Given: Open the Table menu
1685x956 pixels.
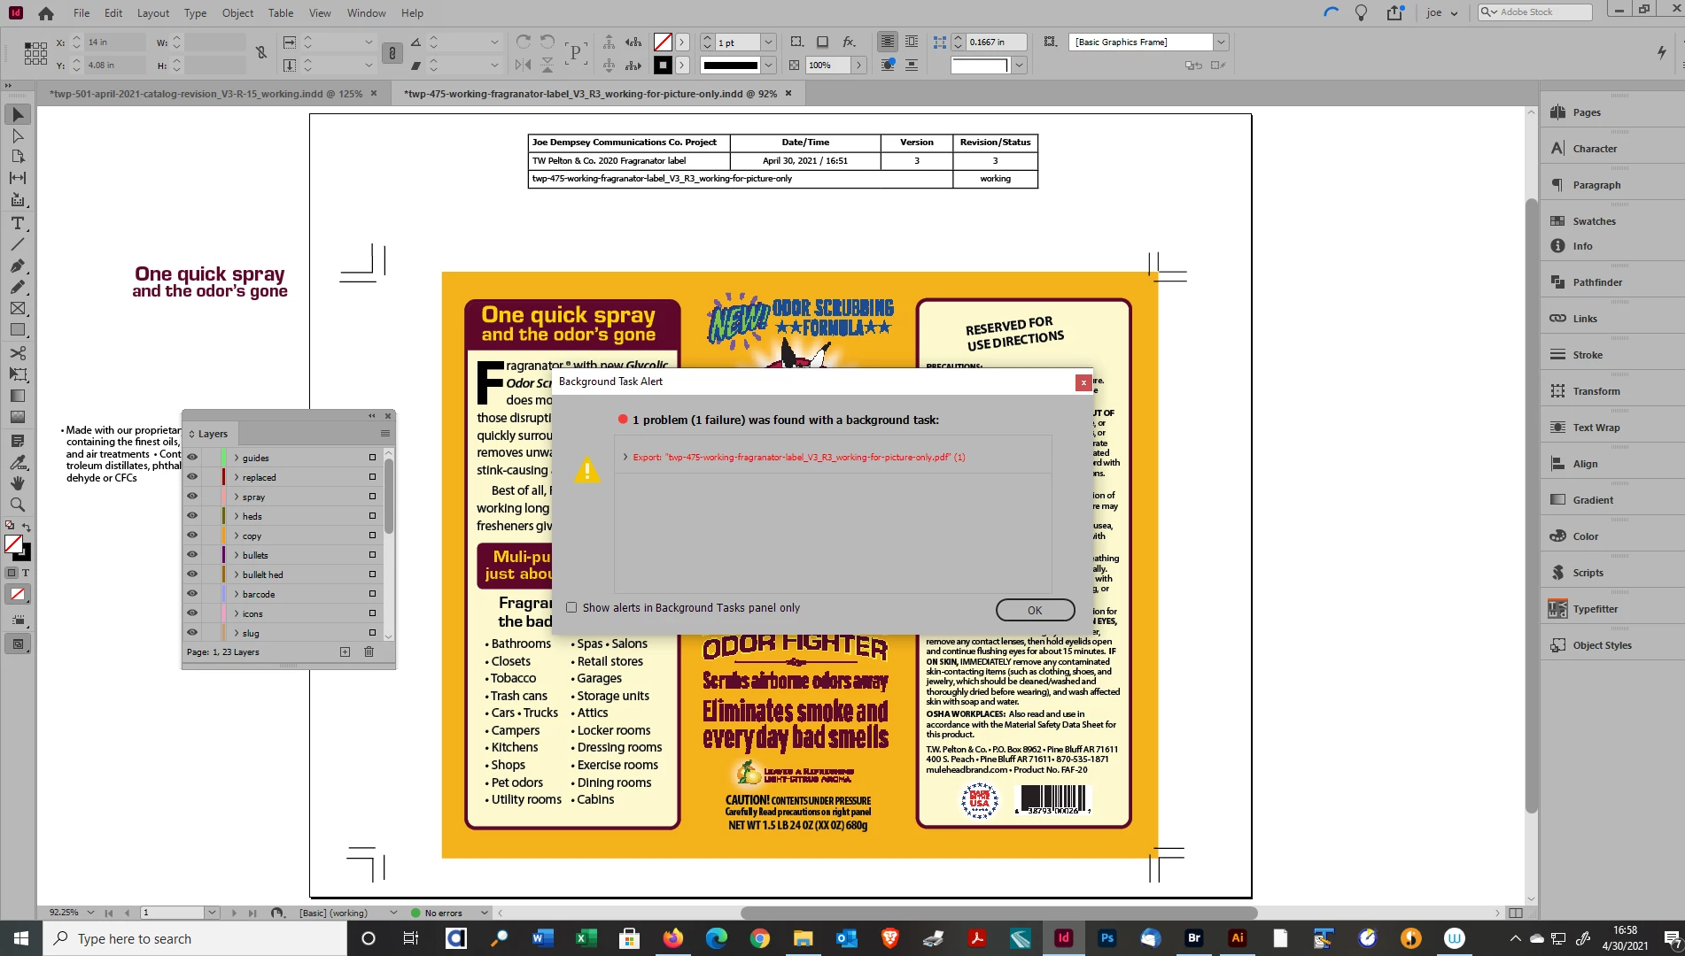Looking at the screenshot, I should [x=281, y=13].
